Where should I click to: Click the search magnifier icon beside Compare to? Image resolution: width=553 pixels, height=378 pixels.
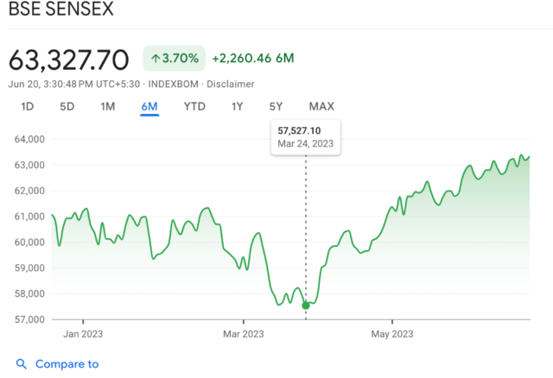22,364
